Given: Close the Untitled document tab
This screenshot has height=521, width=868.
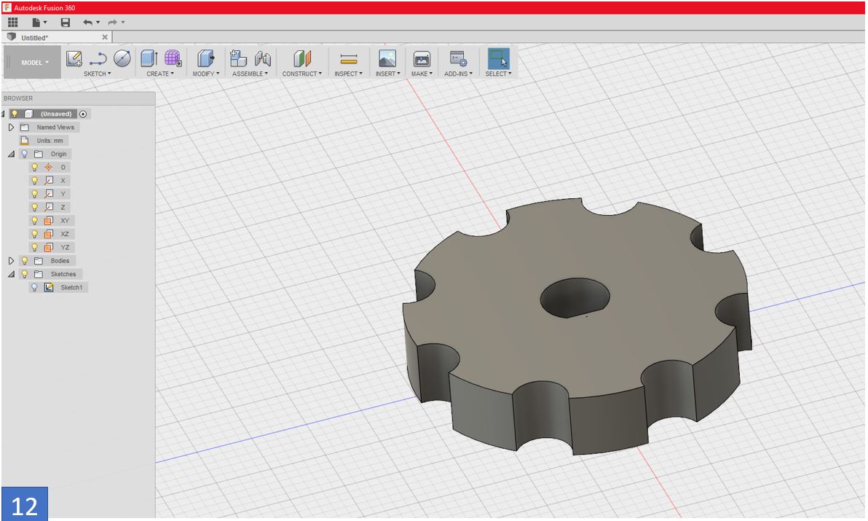Looking at the screenshot, I should (105, 37).
